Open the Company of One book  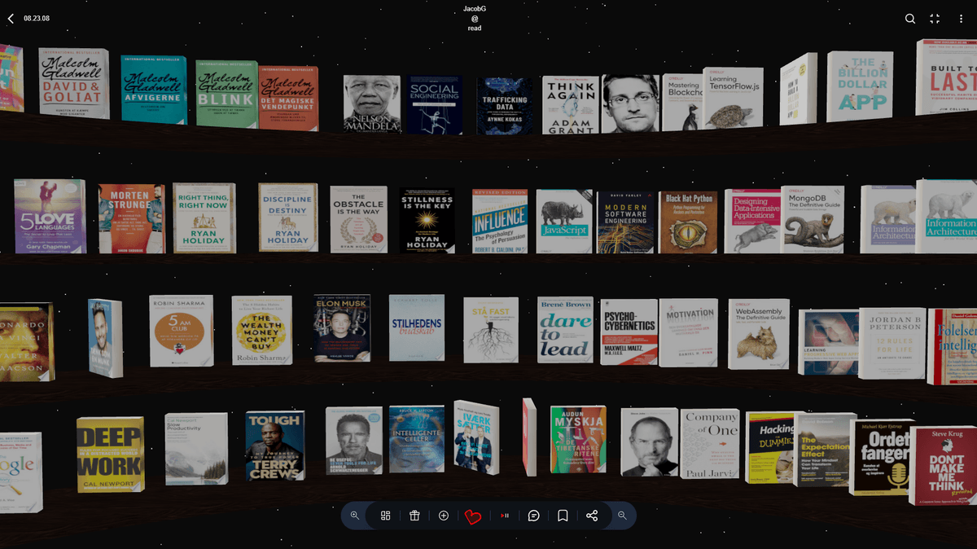coord(710,443)
